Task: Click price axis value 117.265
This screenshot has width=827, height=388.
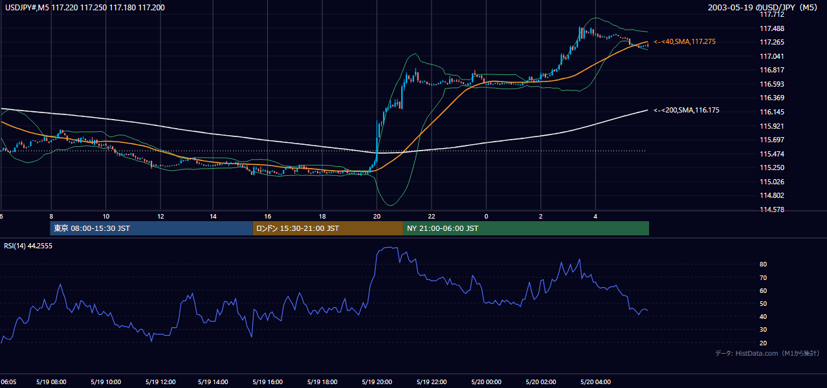Action: pyautogui.click(x=772, y=42)
